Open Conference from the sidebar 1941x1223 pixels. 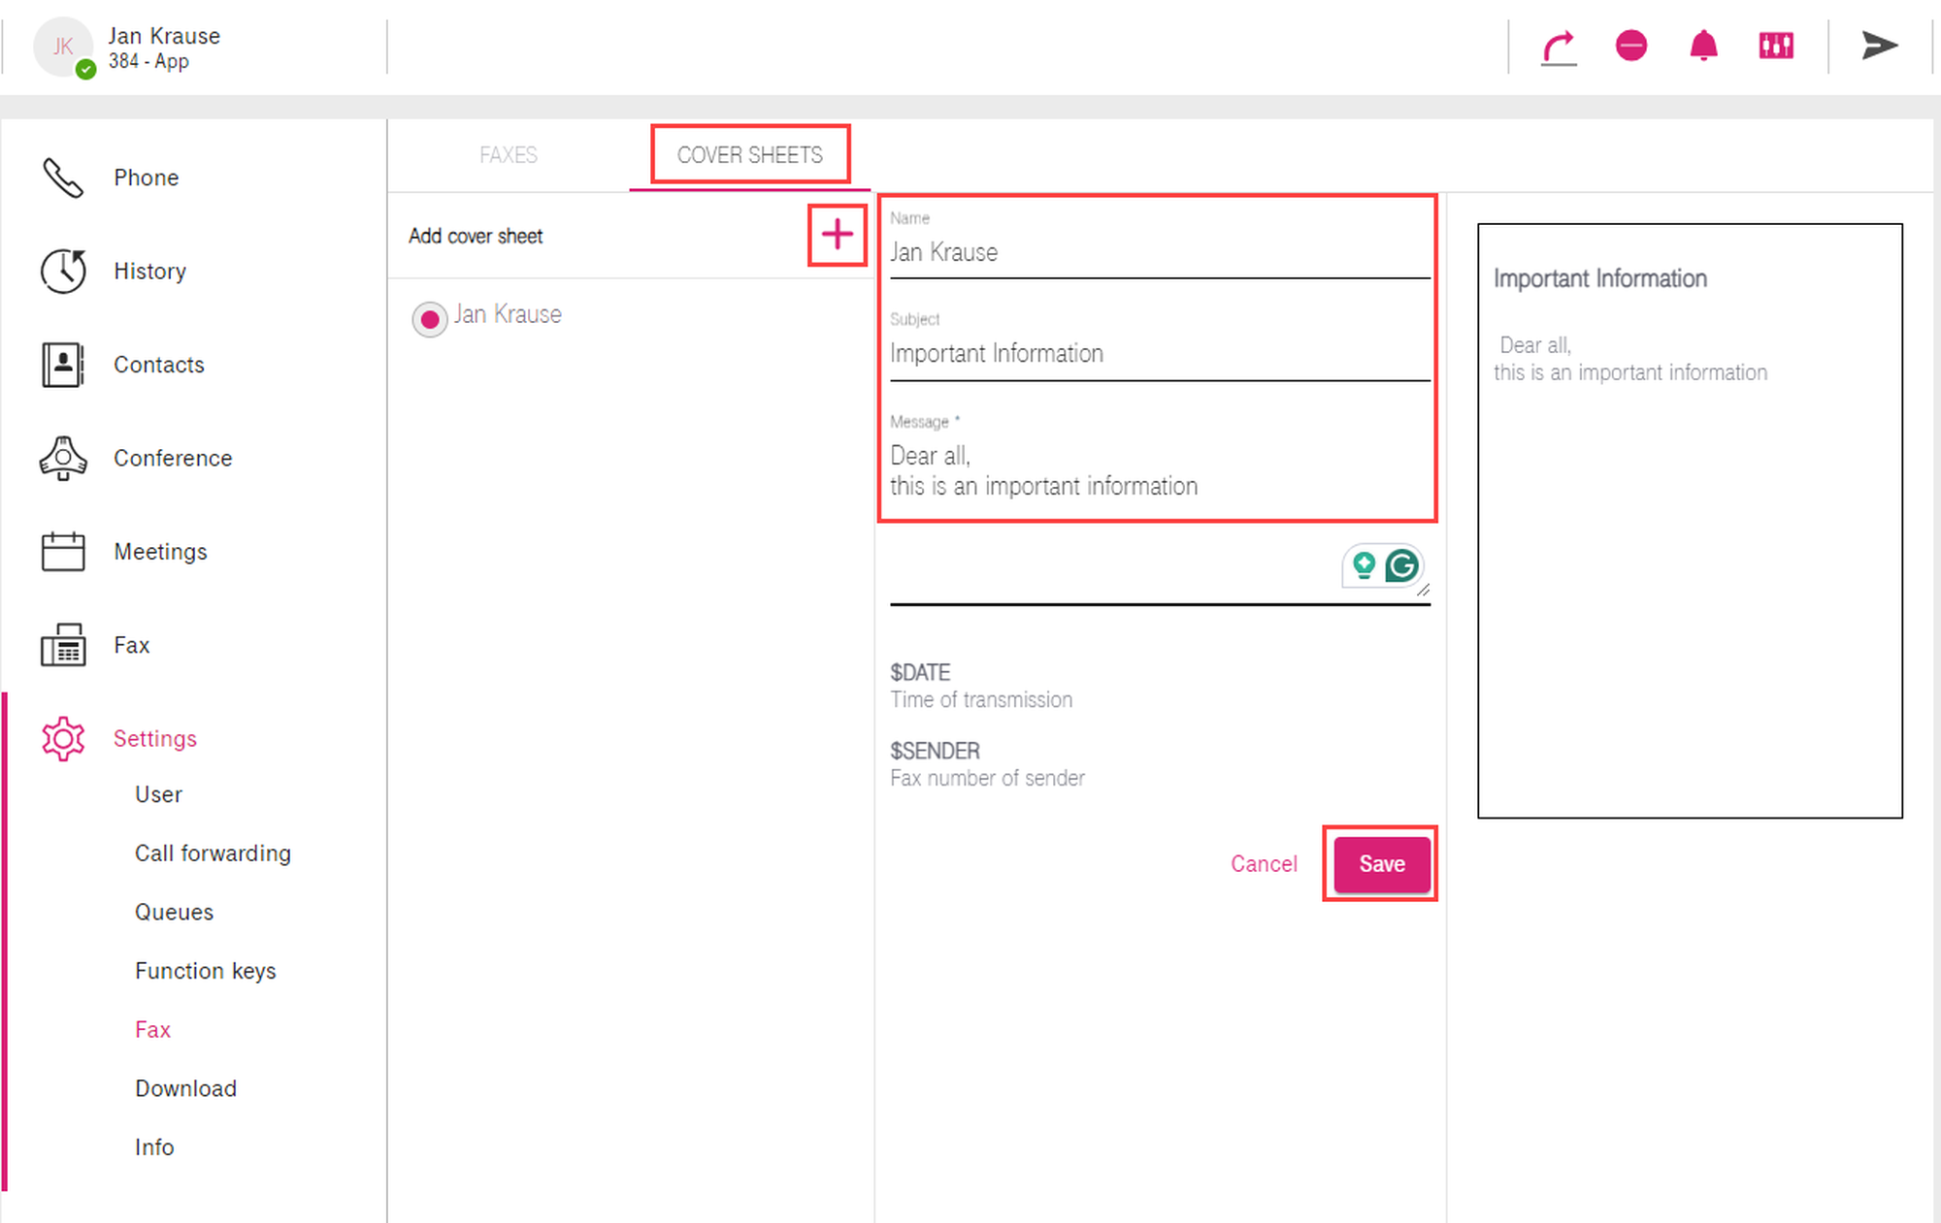[x=172, y=458]
